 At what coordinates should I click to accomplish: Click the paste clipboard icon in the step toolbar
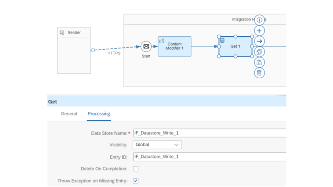[259, 62]
